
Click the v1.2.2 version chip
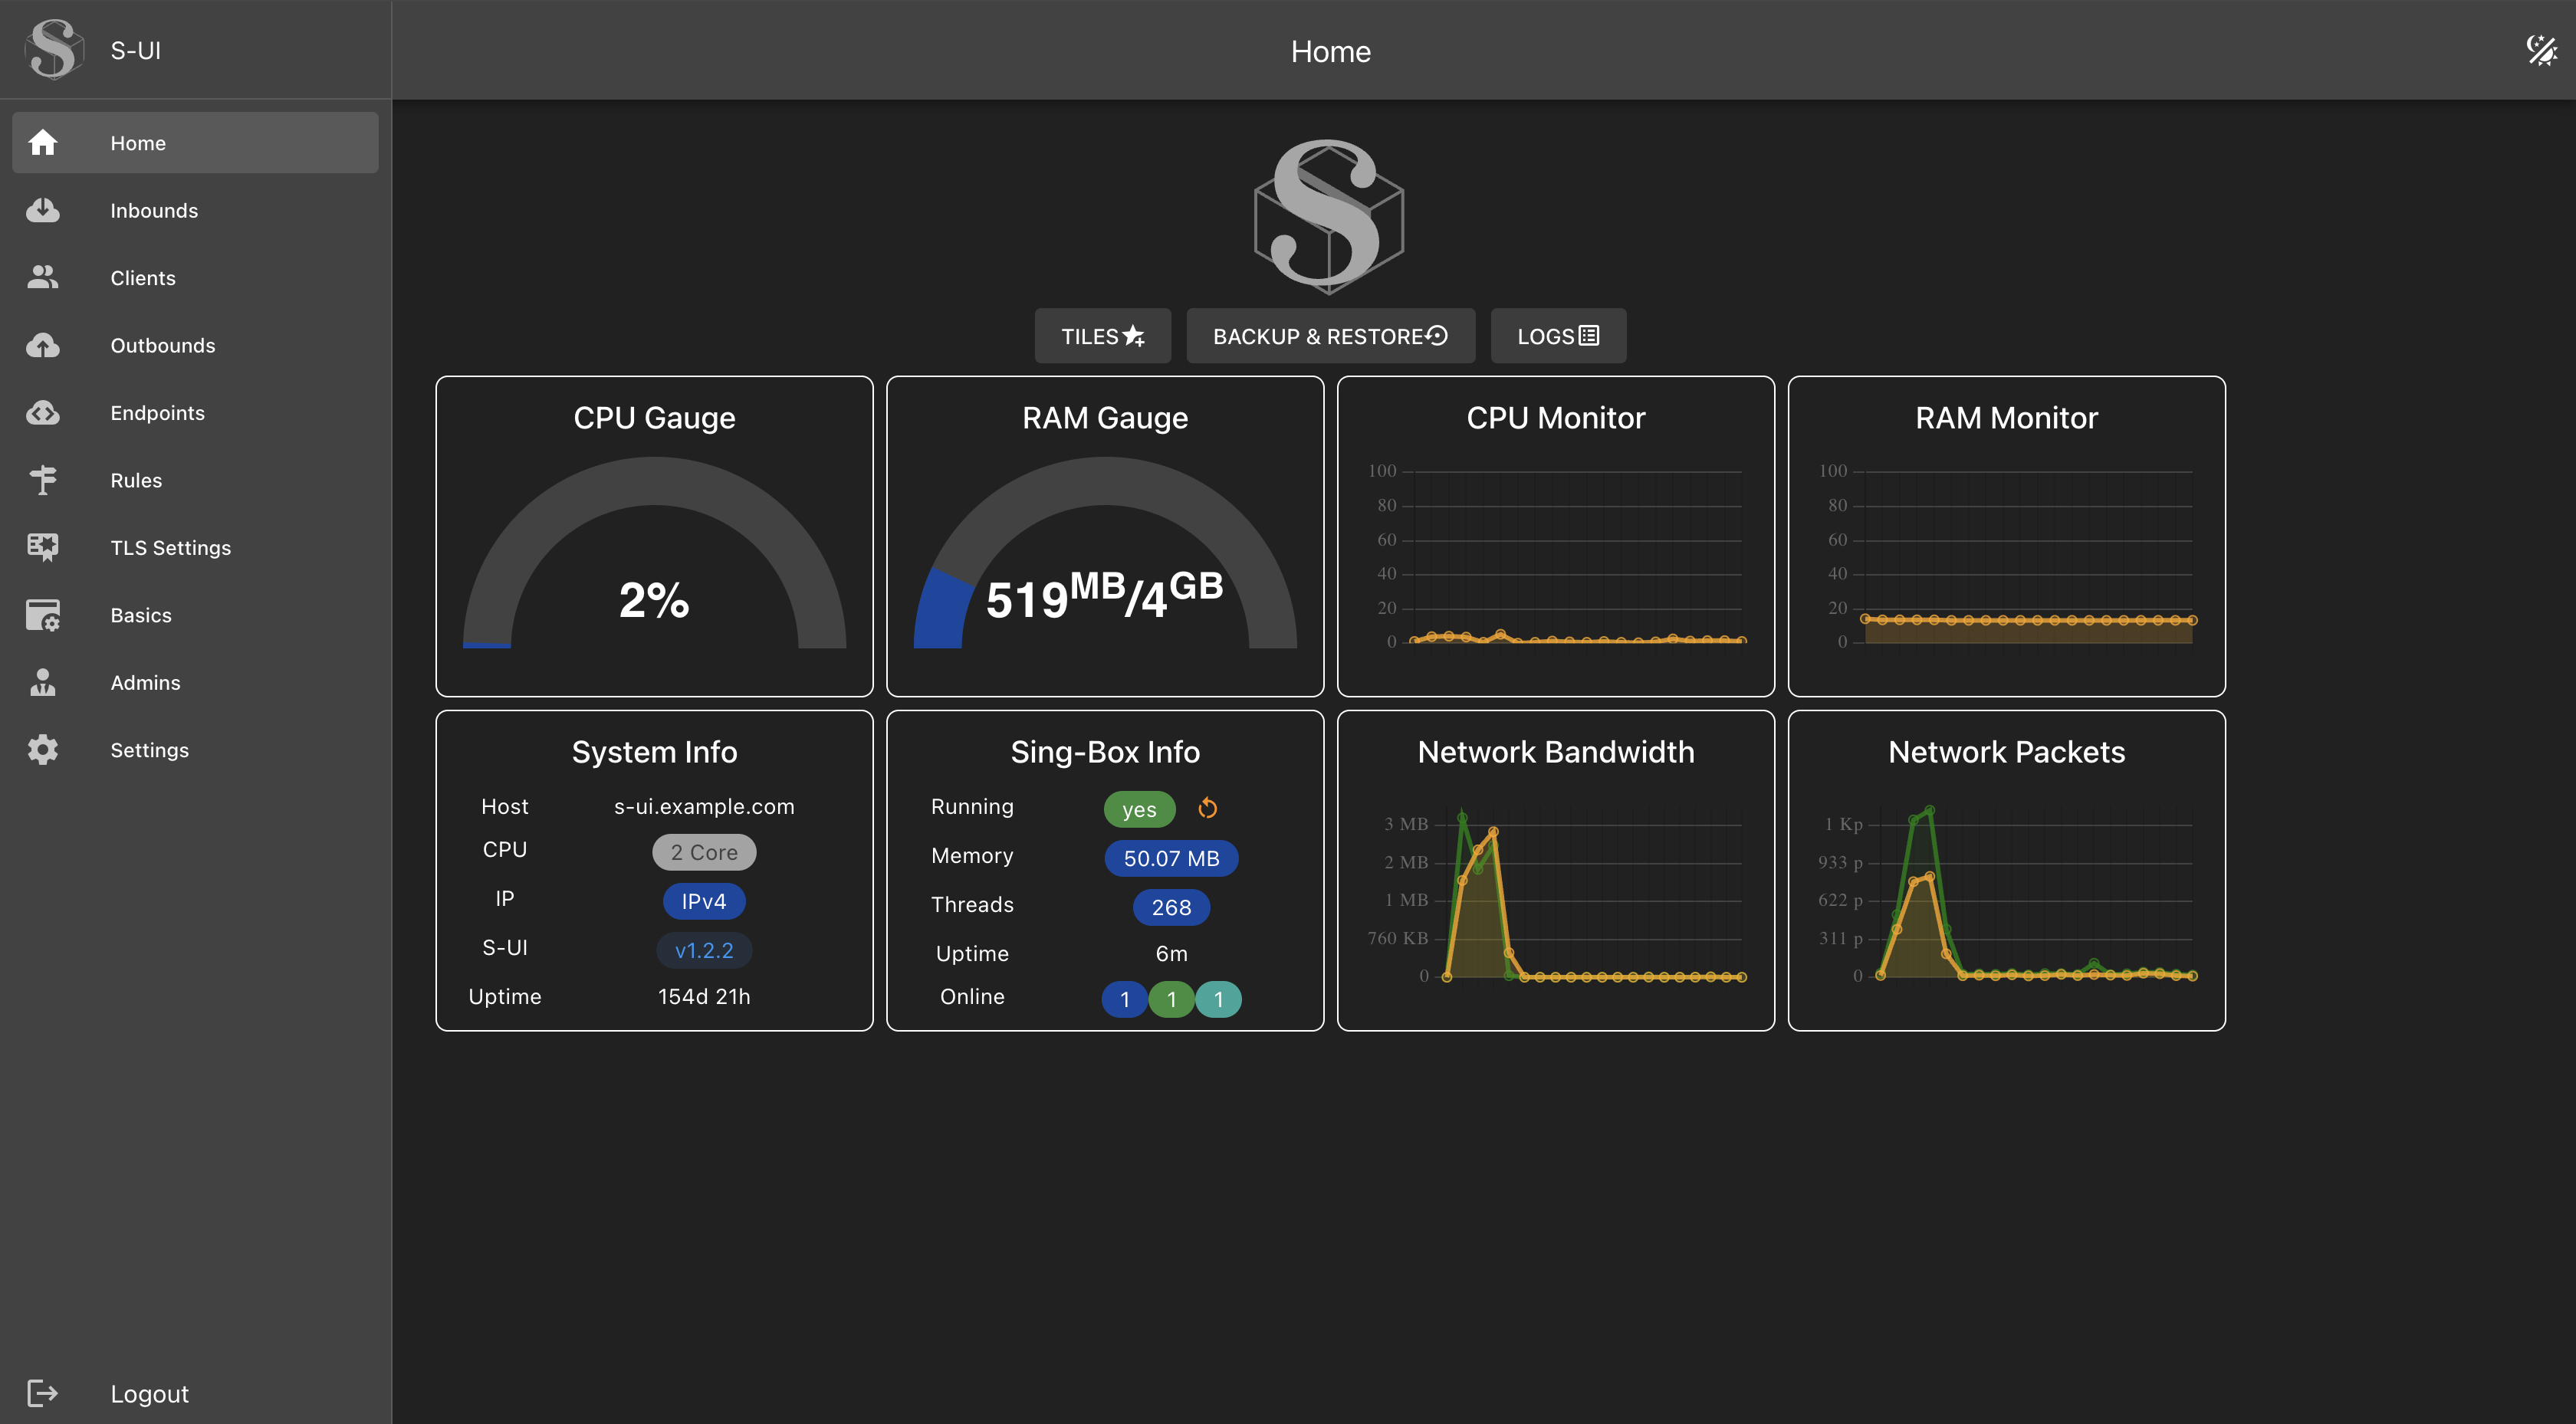[x=703, y=950]
